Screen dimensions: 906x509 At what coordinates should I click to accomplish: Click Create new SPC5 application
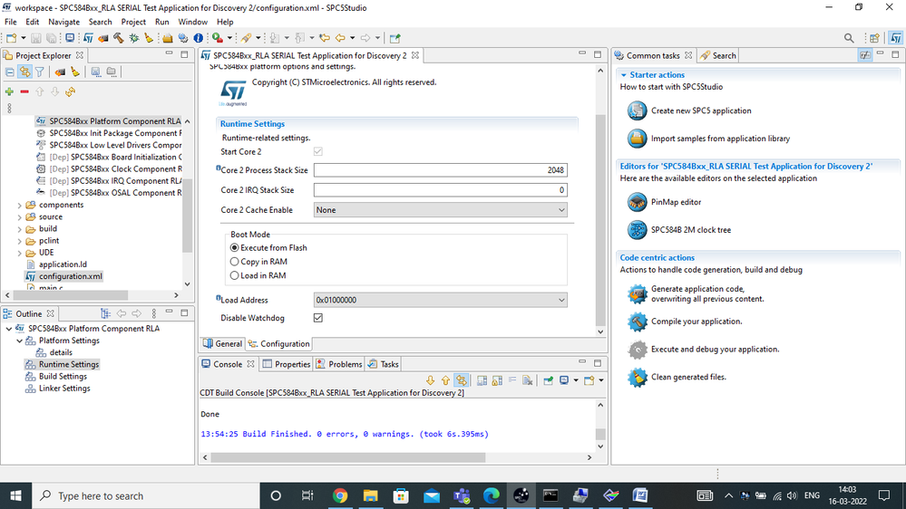[x=701, y=110]
